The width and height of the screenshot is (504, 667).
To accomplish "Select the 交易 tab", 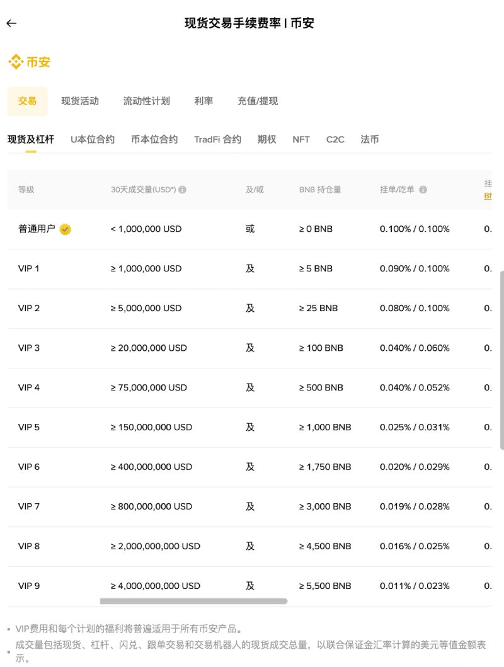I will (x=27, y=101).
